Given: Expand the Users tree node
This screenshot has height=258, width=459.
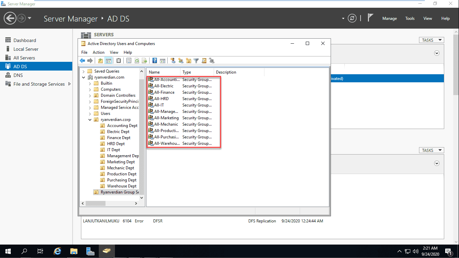Looking at the screenshot, I should [90, 114].
